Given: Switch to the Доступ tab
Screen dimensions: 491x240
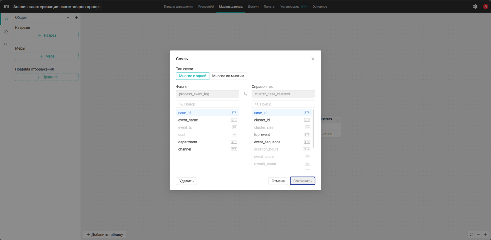Looking at the screenshot, I should point(253,7).
